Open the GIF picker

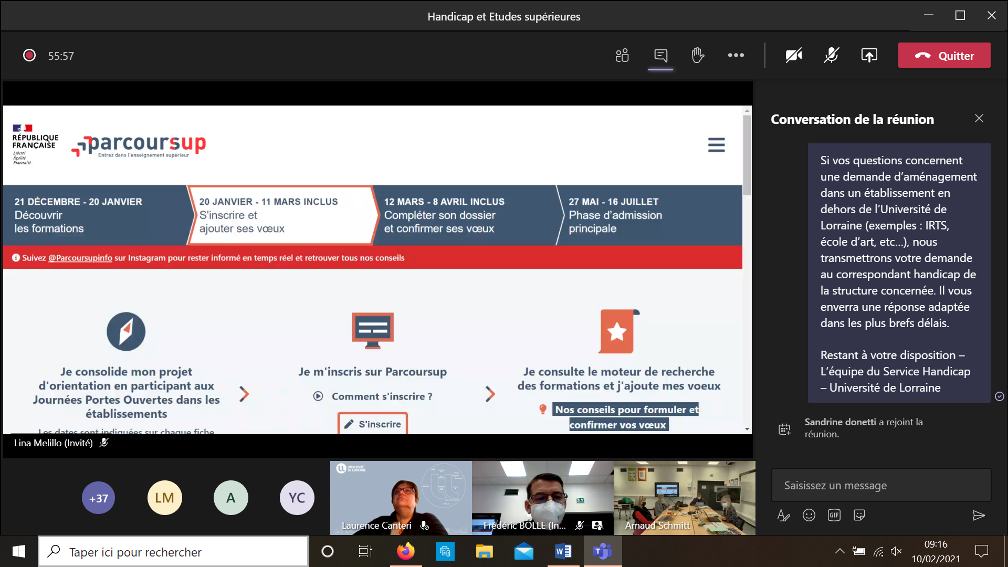(x=834, y=516)
